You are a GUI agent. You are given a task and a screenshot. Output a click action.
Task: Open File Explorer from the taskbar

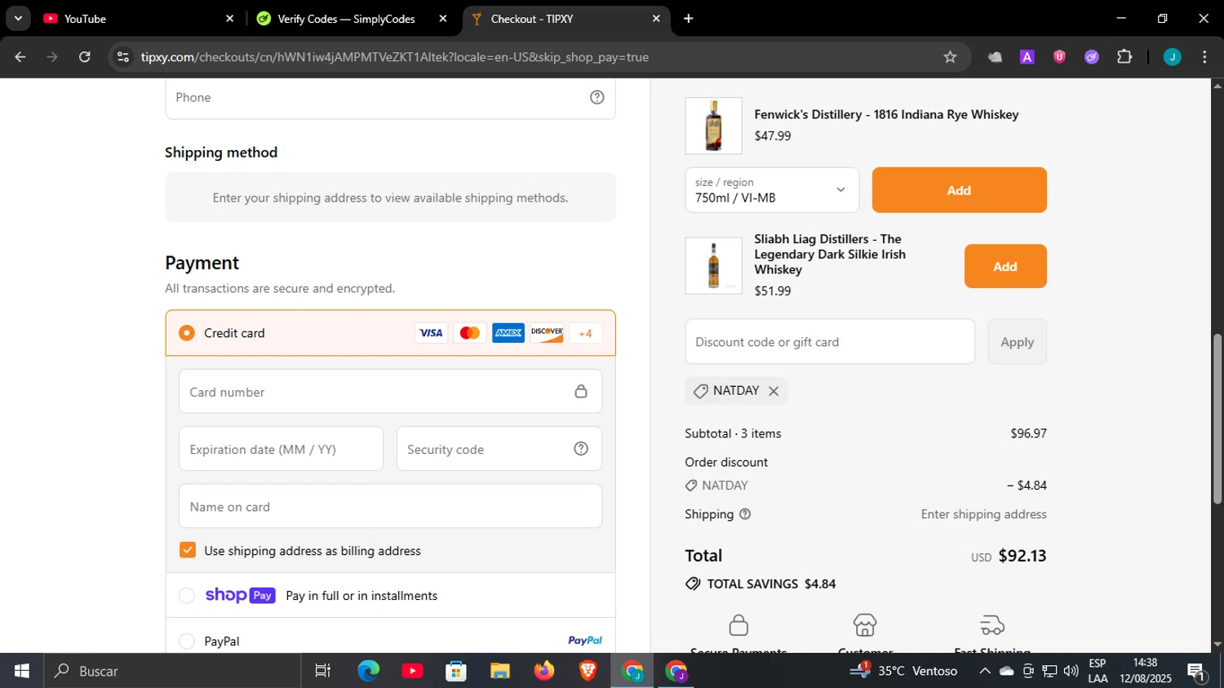pyautogui.click(x=499, y=671)
